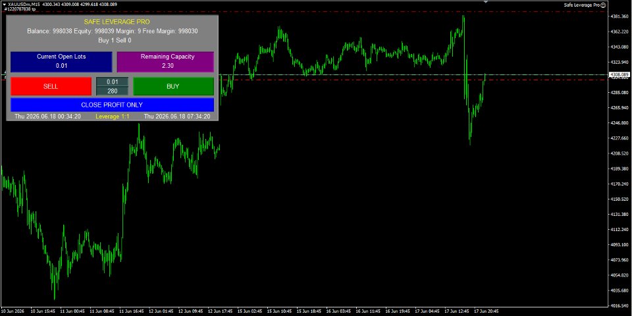Click price scale value 4016.540
Image resolution: width=632 pixels, height=316 pixels.
(620, 306)
